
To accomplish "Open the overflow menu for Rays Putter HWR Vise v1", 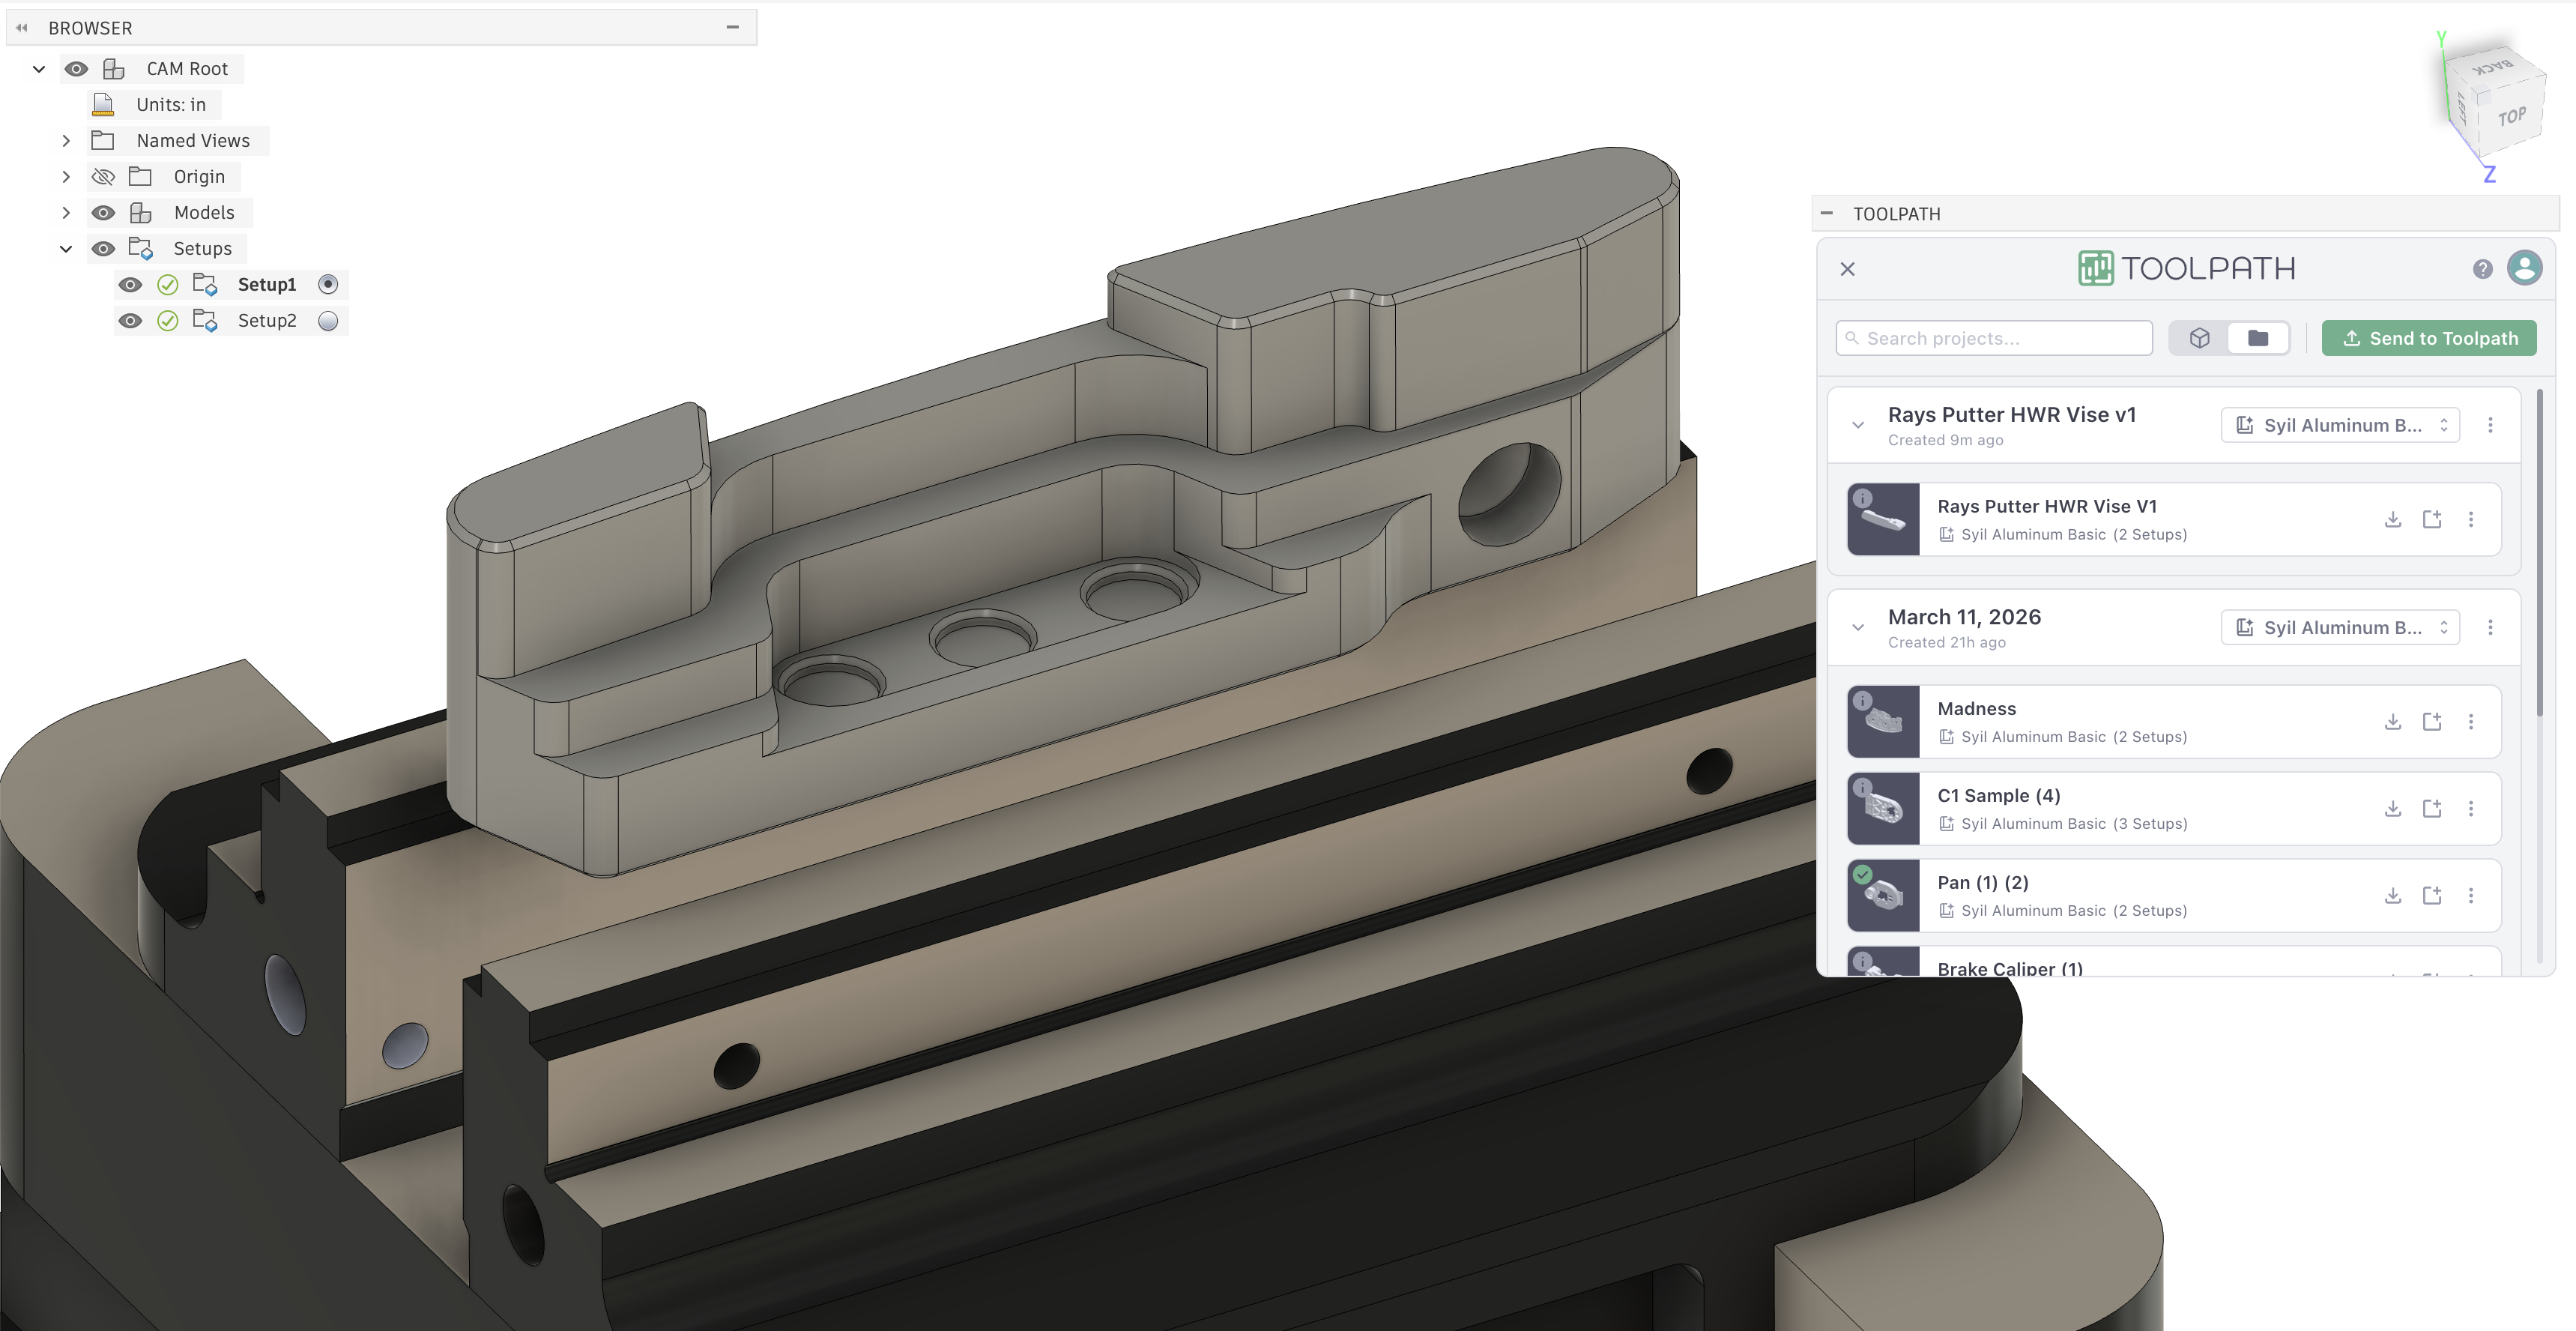I will pyautogui.click(x=2491, y=424).
